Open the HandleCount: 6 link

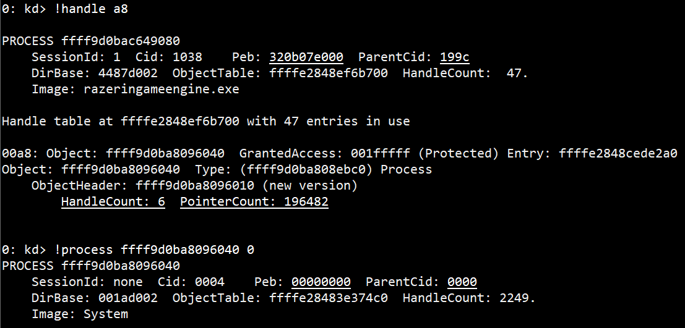pos(113,201)
